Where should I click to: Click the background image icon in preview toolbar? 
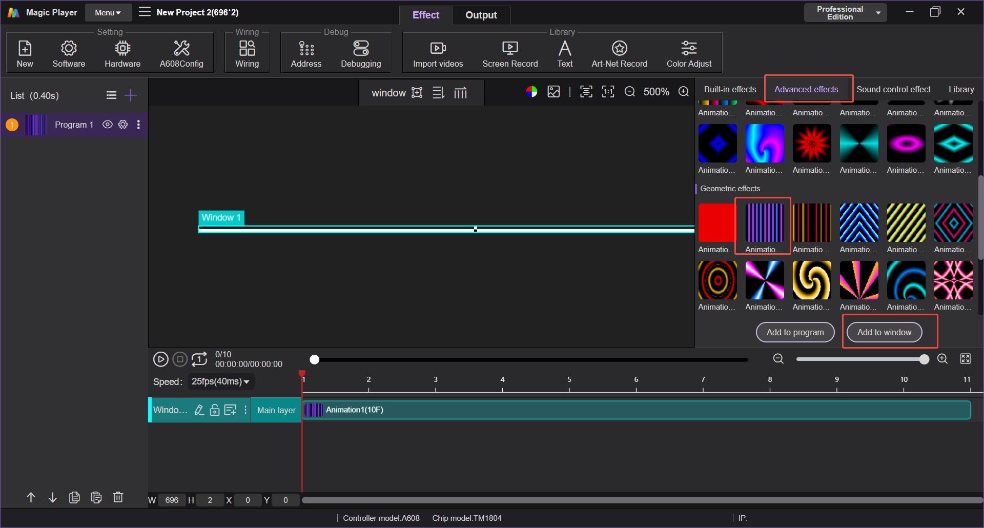point(553,92)
